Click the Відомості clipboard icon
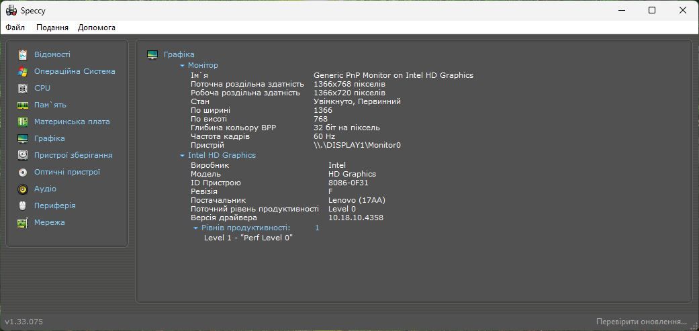The height and width of the screenshot is (331, 699). click(23, 55)
